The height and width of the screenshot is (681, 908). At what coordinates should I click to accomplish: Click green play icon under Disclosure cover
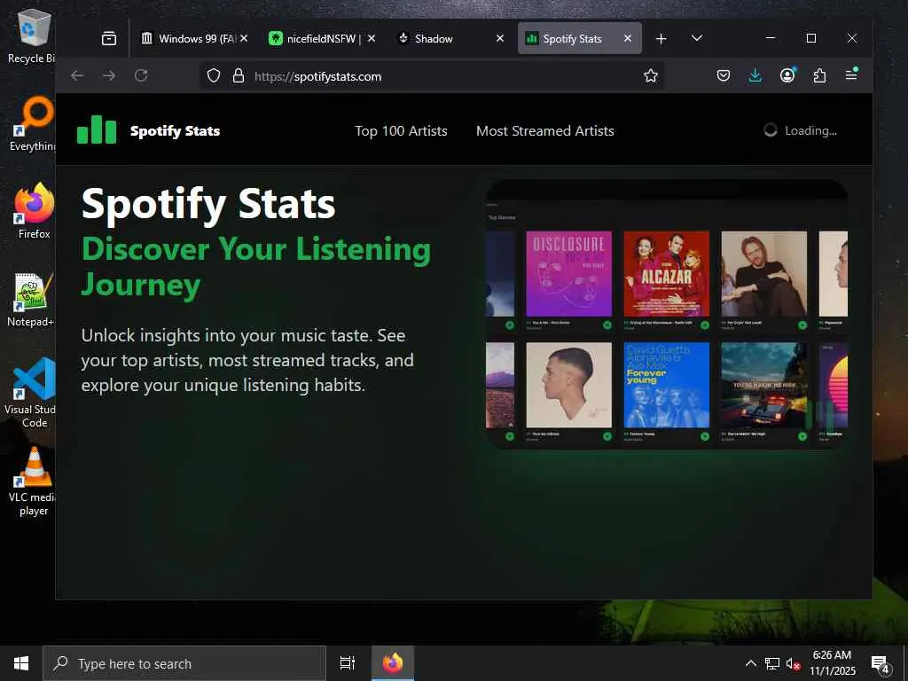tap(607, 325)
